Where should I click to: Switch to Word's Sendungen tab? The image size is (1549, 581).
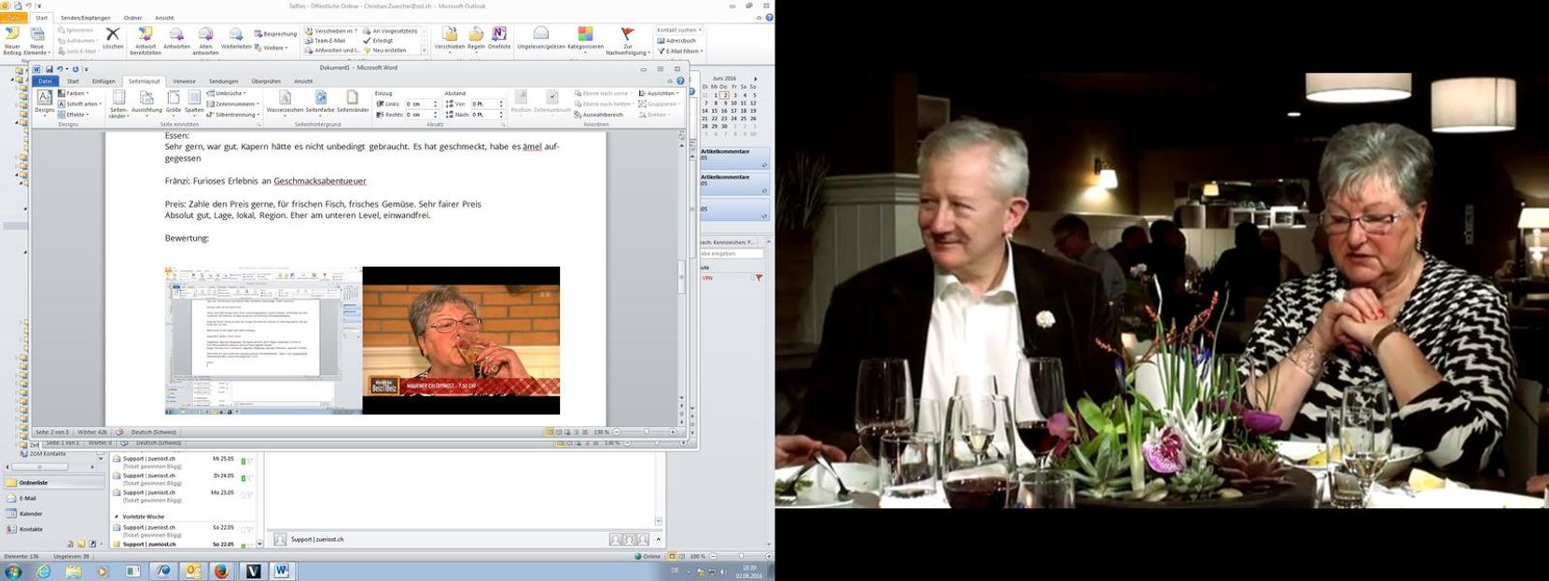point(224,81)
